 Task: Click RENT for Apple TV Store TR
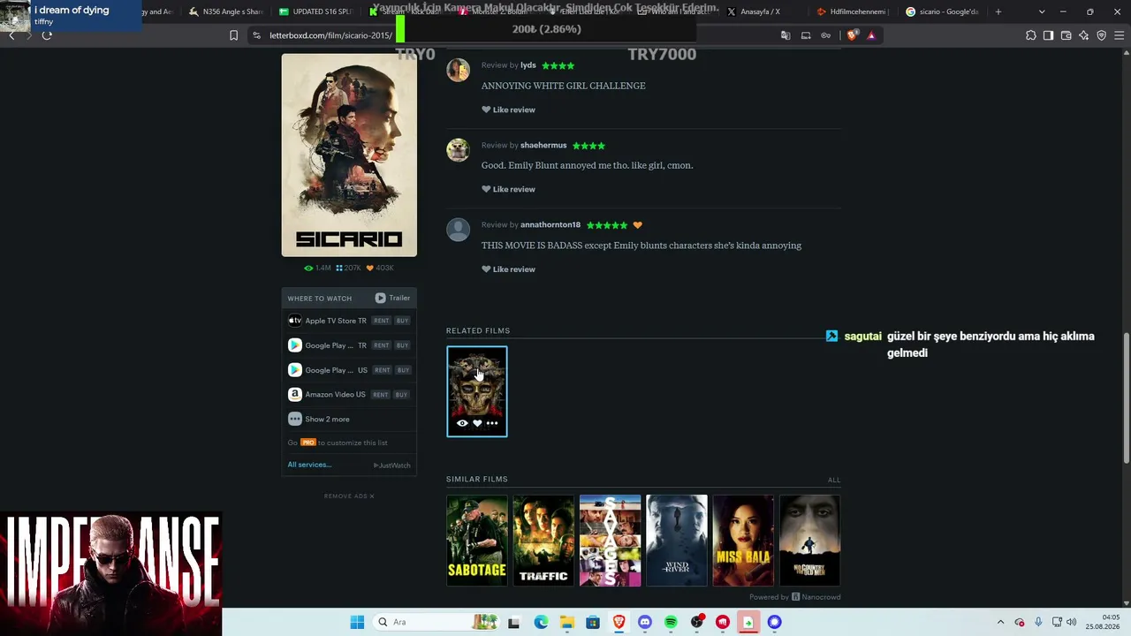(x=381, y=321)
